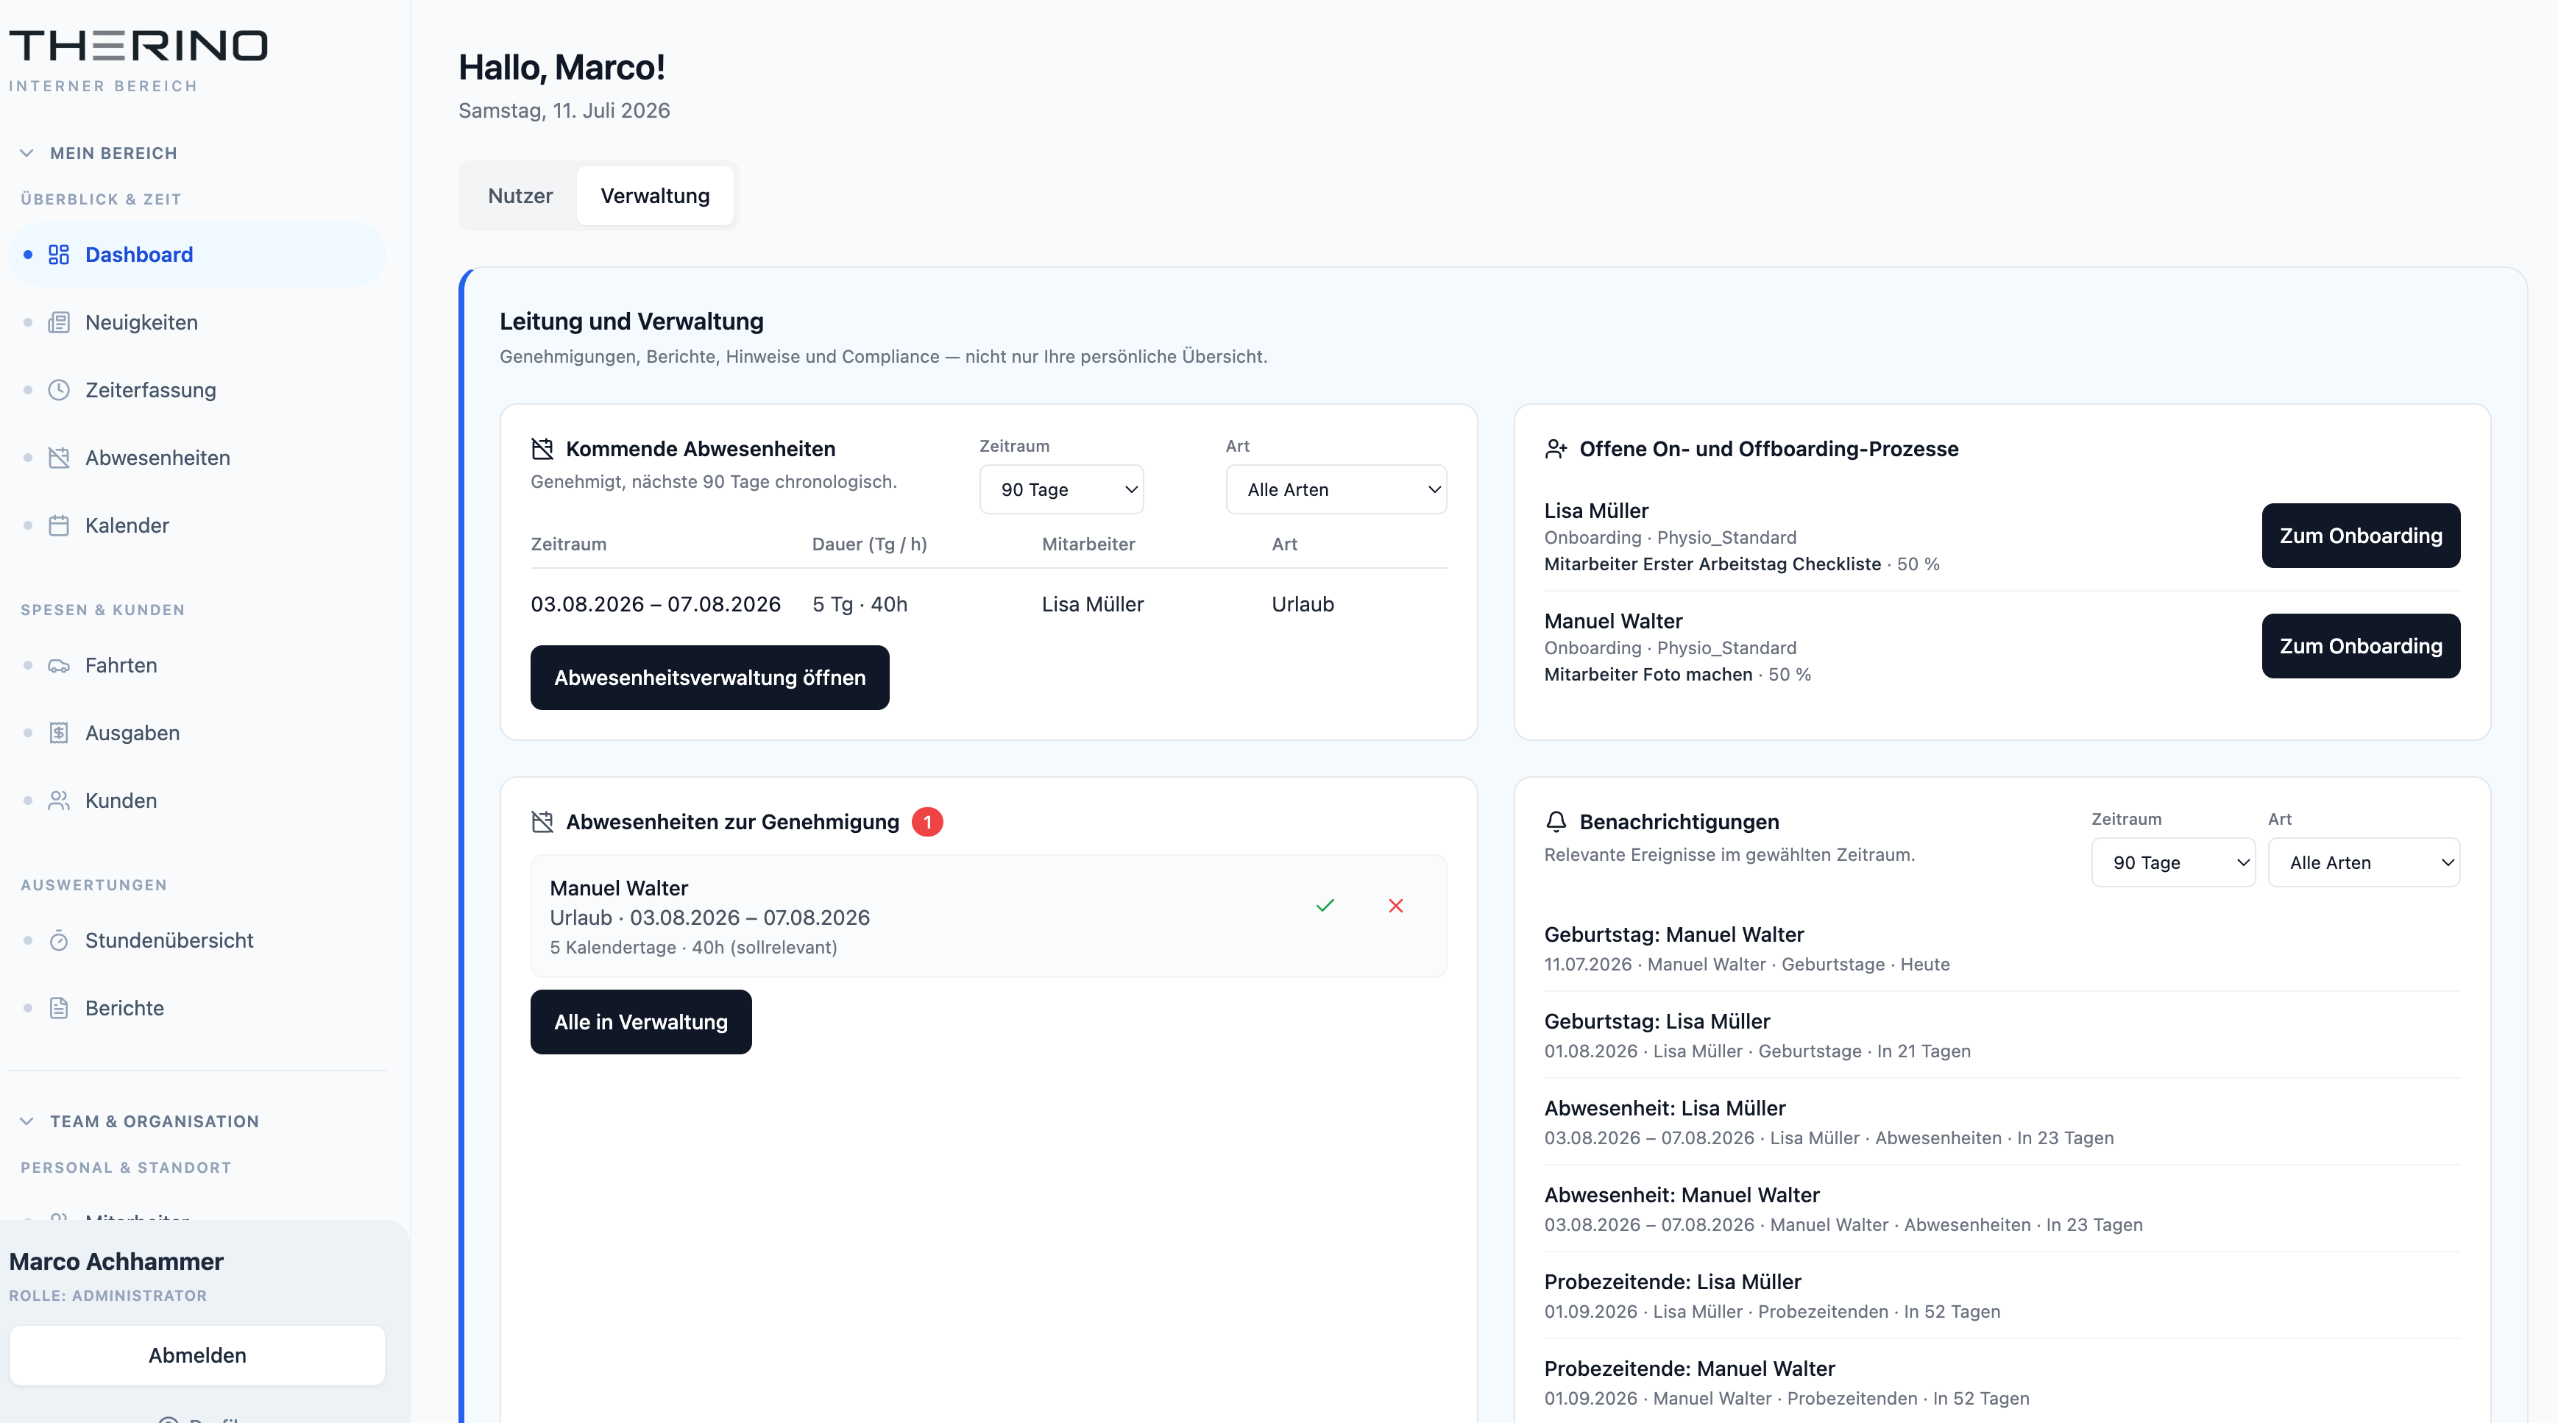The height and width of the screenshot is (1423, 2558).
Task: Click Abwesenheitsverwaltung öffnen button
Action: coord(709,677)
